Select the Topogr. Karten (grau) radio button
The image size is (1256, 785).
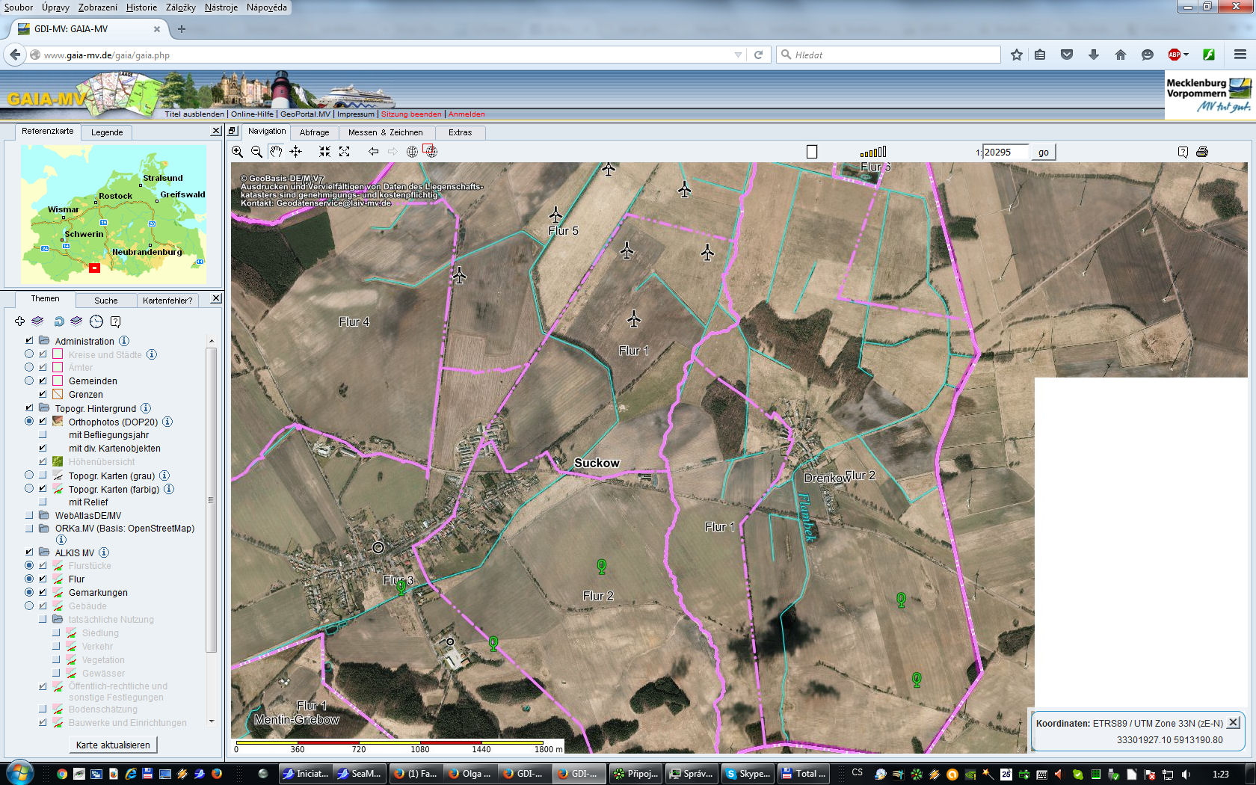pos(29,475)
